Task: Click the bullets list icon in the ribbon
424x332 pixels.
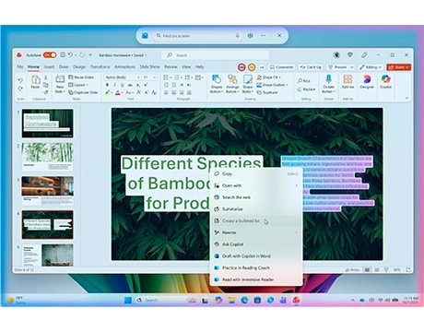Action: [166, 77]
